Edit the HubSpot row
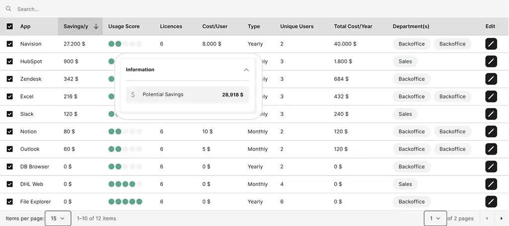The height and width of the screenshot is (226, 509). pyautogui.click(x=491, y=61)
